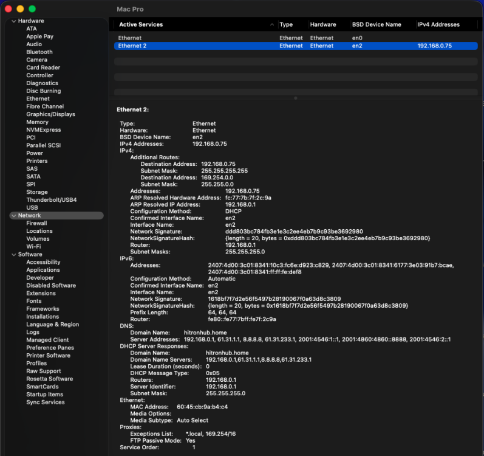Image resolution: width=484 pixels, height=456 pixels.
Task: Sort by Hardware column header
Action: [x=323, y=25]
